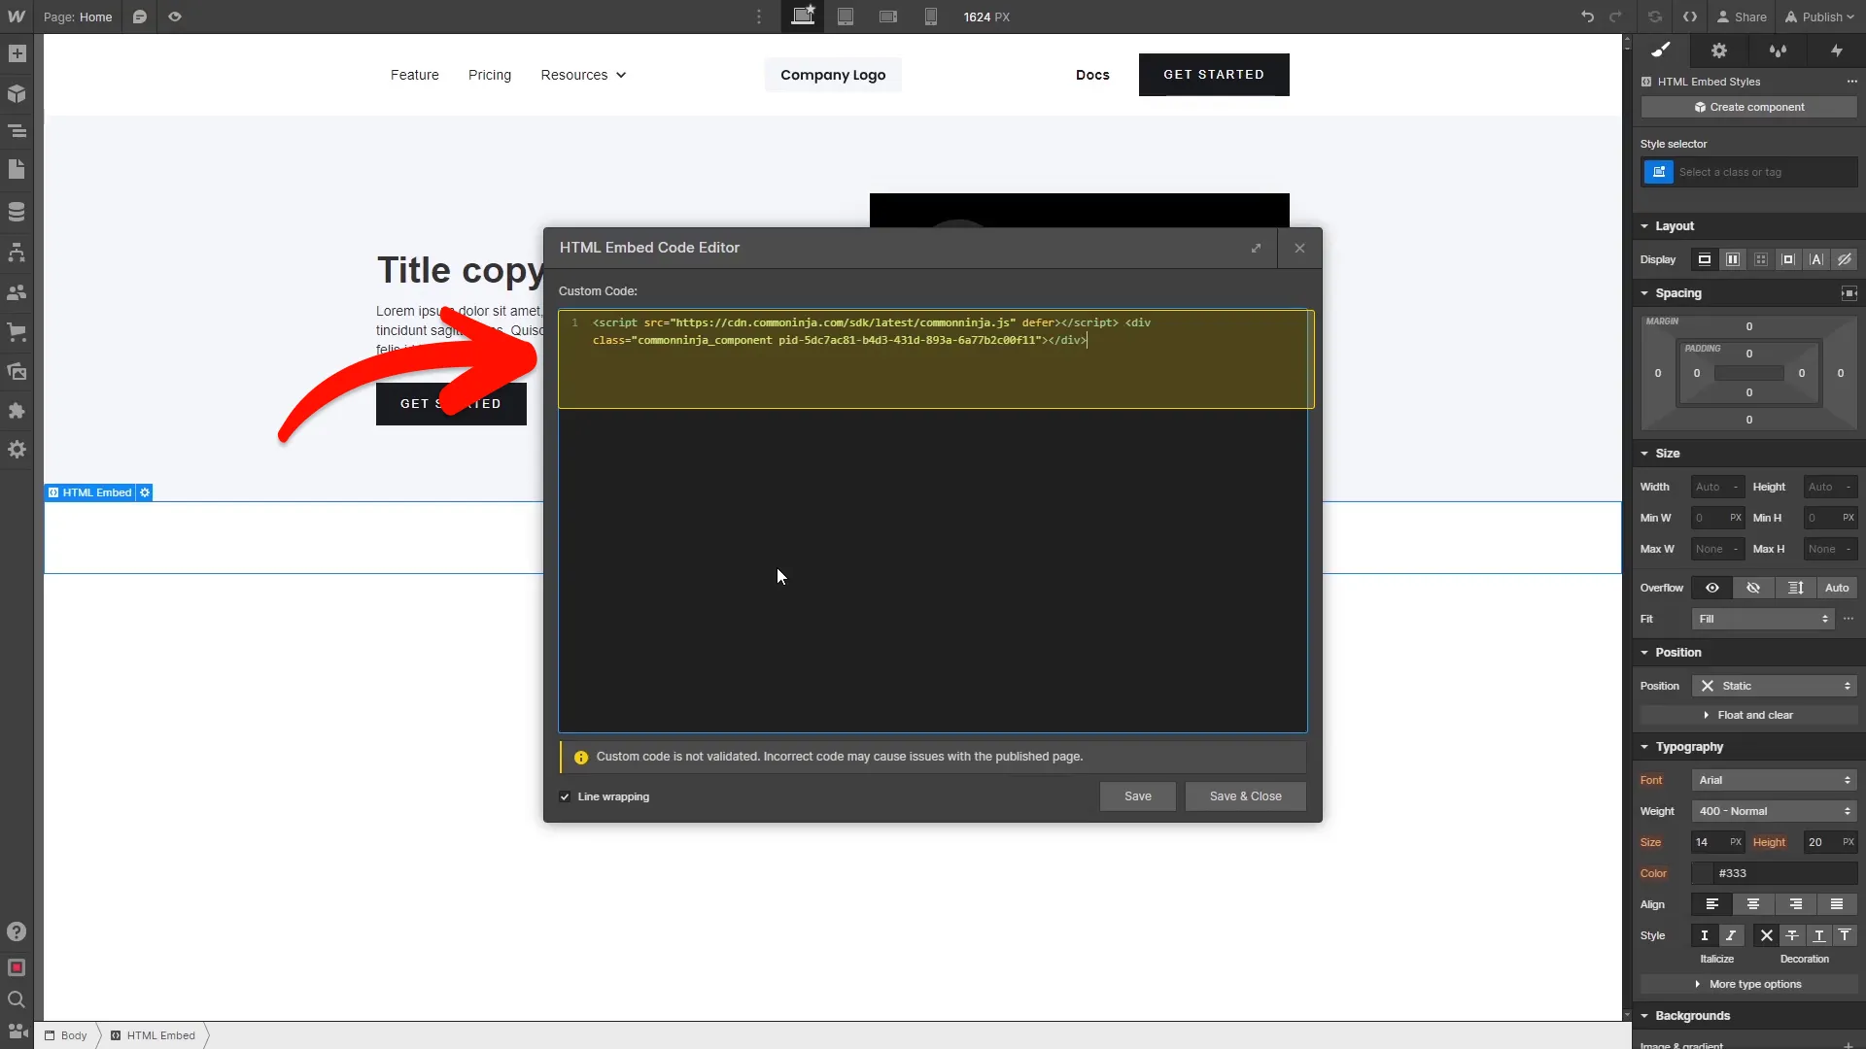Set display to grid
Viewport: 1866px width, 1049px height.
(1761, 259)
